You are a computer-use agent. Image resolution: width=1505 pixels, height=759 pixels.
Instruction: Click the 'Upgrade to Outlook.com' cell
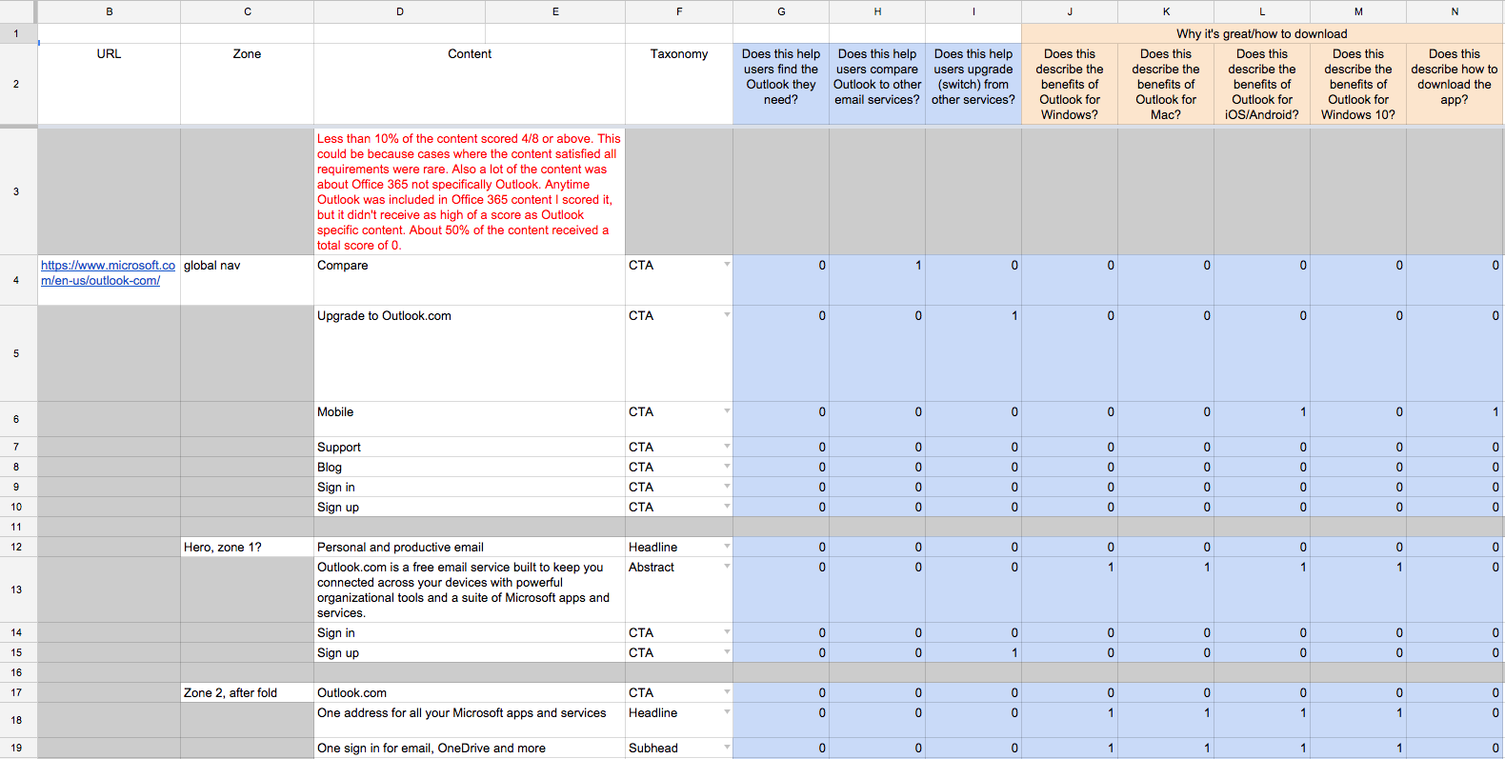[470, 353]
